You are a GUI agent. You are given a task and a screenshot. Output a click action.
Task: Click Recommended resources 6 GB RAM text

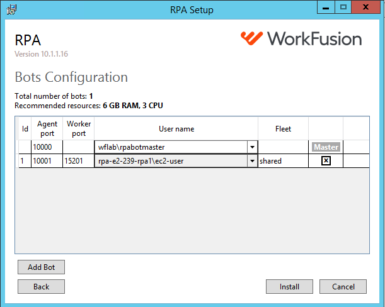pyautogui.click(x=89, y=106)
